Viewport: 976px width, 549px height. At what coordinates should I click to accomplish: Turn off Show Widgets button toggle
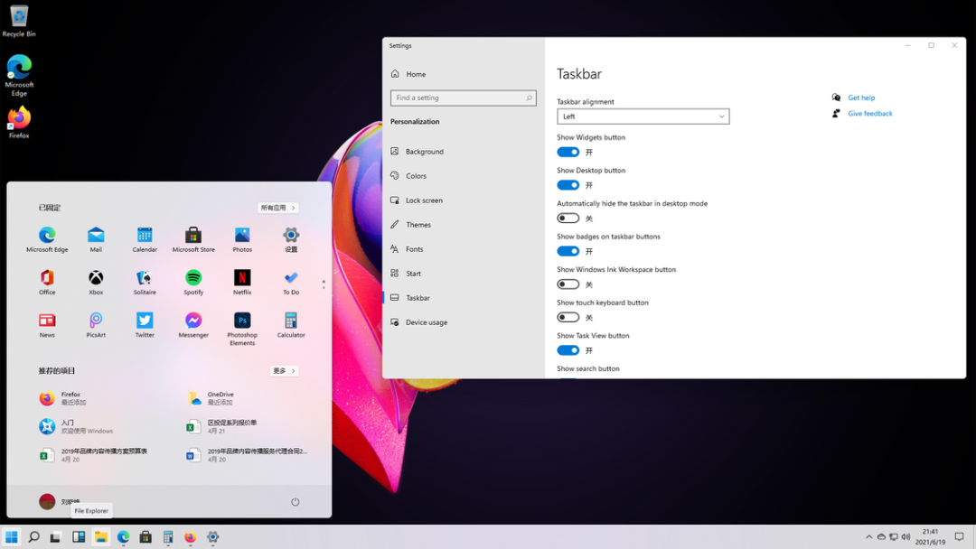pos(568,153)
